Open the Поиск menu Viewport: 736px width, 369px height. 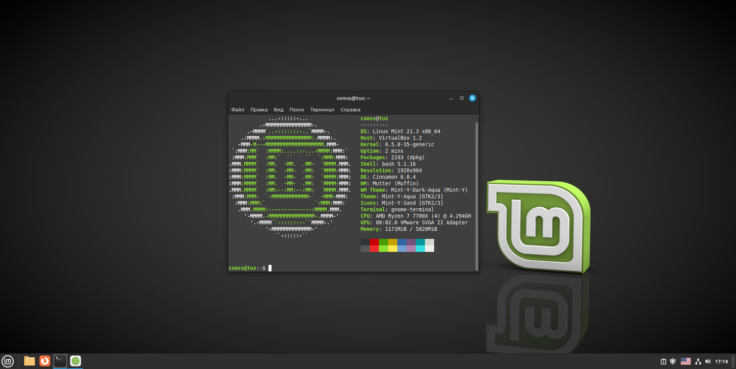[297, 110]
